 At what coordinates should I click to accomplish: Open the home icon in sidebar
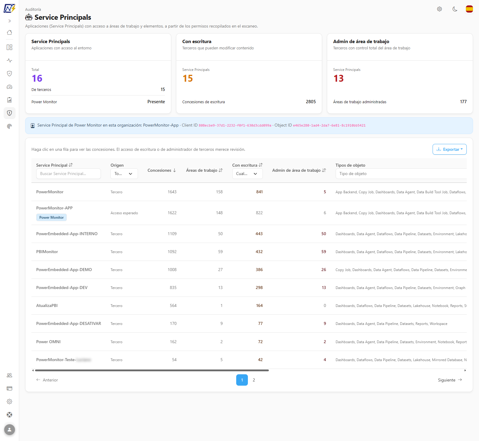[x=10, y=32]
